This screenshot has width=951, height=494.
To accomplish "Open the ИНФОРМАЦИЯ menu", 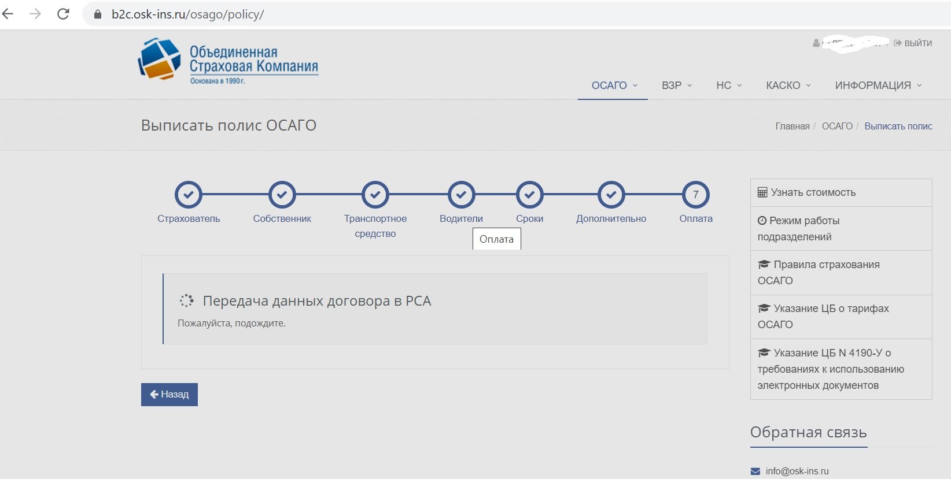I will [x=878, y=86].
